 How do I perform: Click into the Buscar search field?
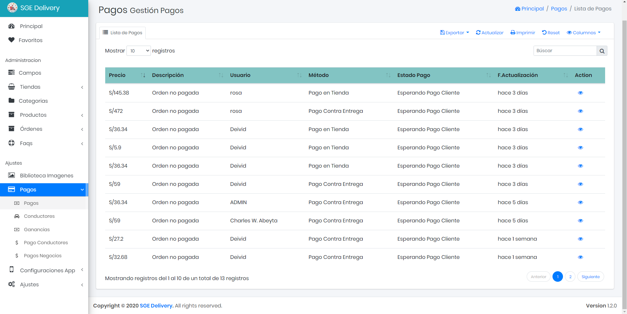[x=565, y=51]
